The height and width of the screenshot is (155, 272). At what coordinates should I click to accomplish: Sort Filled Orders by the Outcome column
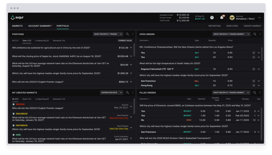pyautogui.click(x=144, y=99)
